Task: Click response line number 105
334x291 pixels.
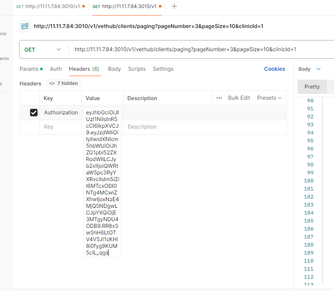Action: coord(309,221)
